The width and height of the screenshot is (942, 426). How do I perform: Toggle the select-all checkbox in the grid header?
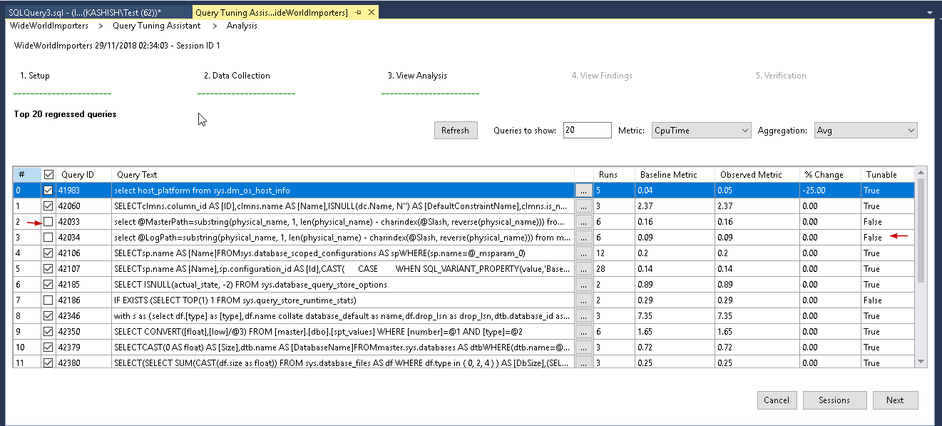[48, 174]
